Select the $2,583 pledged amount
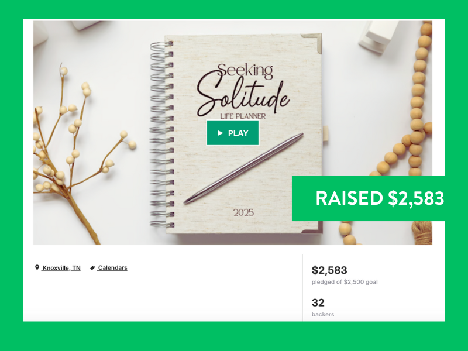This screenshot has width=468, height=351. click(x=329, y=270)
